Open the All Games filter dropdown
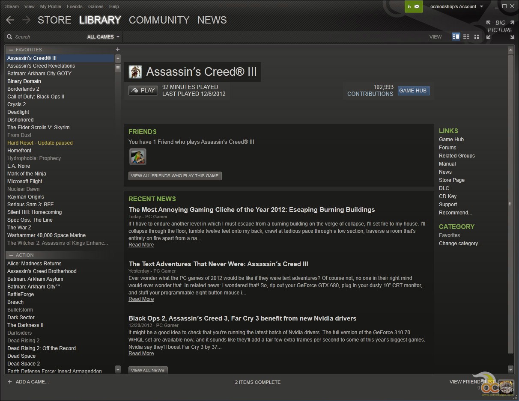The width and height of the screenshot is (519, 401). pyautogui.click(x=103, y=37)
